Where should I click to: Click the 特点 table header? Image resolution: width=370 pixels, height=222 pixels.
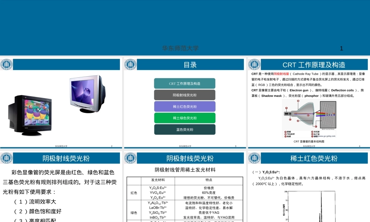(x=209, y=180)
